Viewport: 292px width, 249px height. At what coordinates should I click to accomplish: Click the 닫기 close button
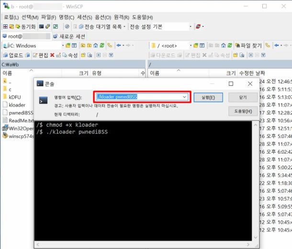click(243, 97)
